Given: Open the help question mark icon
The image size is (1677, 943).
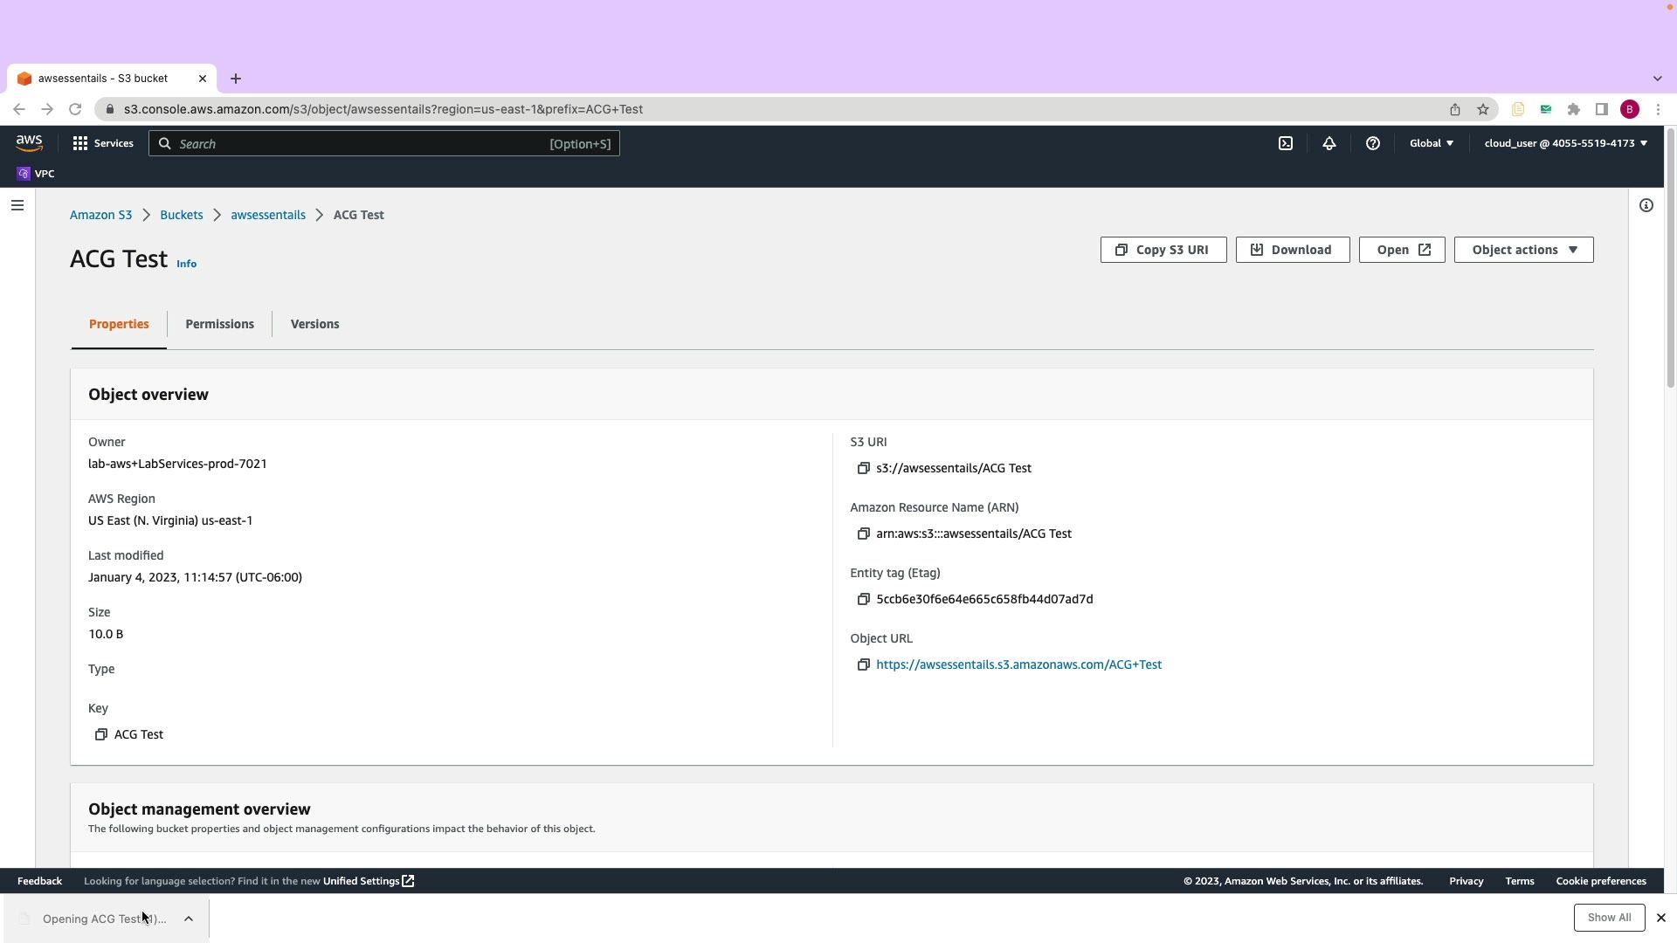Looking at the screenshot, I should pyautogui.click(x=1372, y=143).
